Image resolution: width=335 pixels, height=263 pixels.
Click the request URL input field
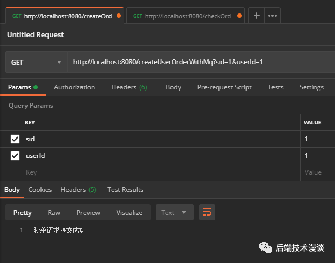[201, 62]
